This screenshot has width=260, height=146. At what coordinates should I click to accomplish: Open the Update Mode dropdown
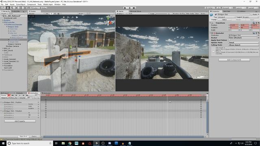click(x=244, y=43)
